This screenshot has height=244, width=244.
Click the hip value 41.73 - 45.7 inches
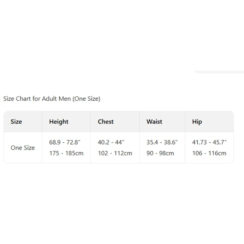pos(209,142)
